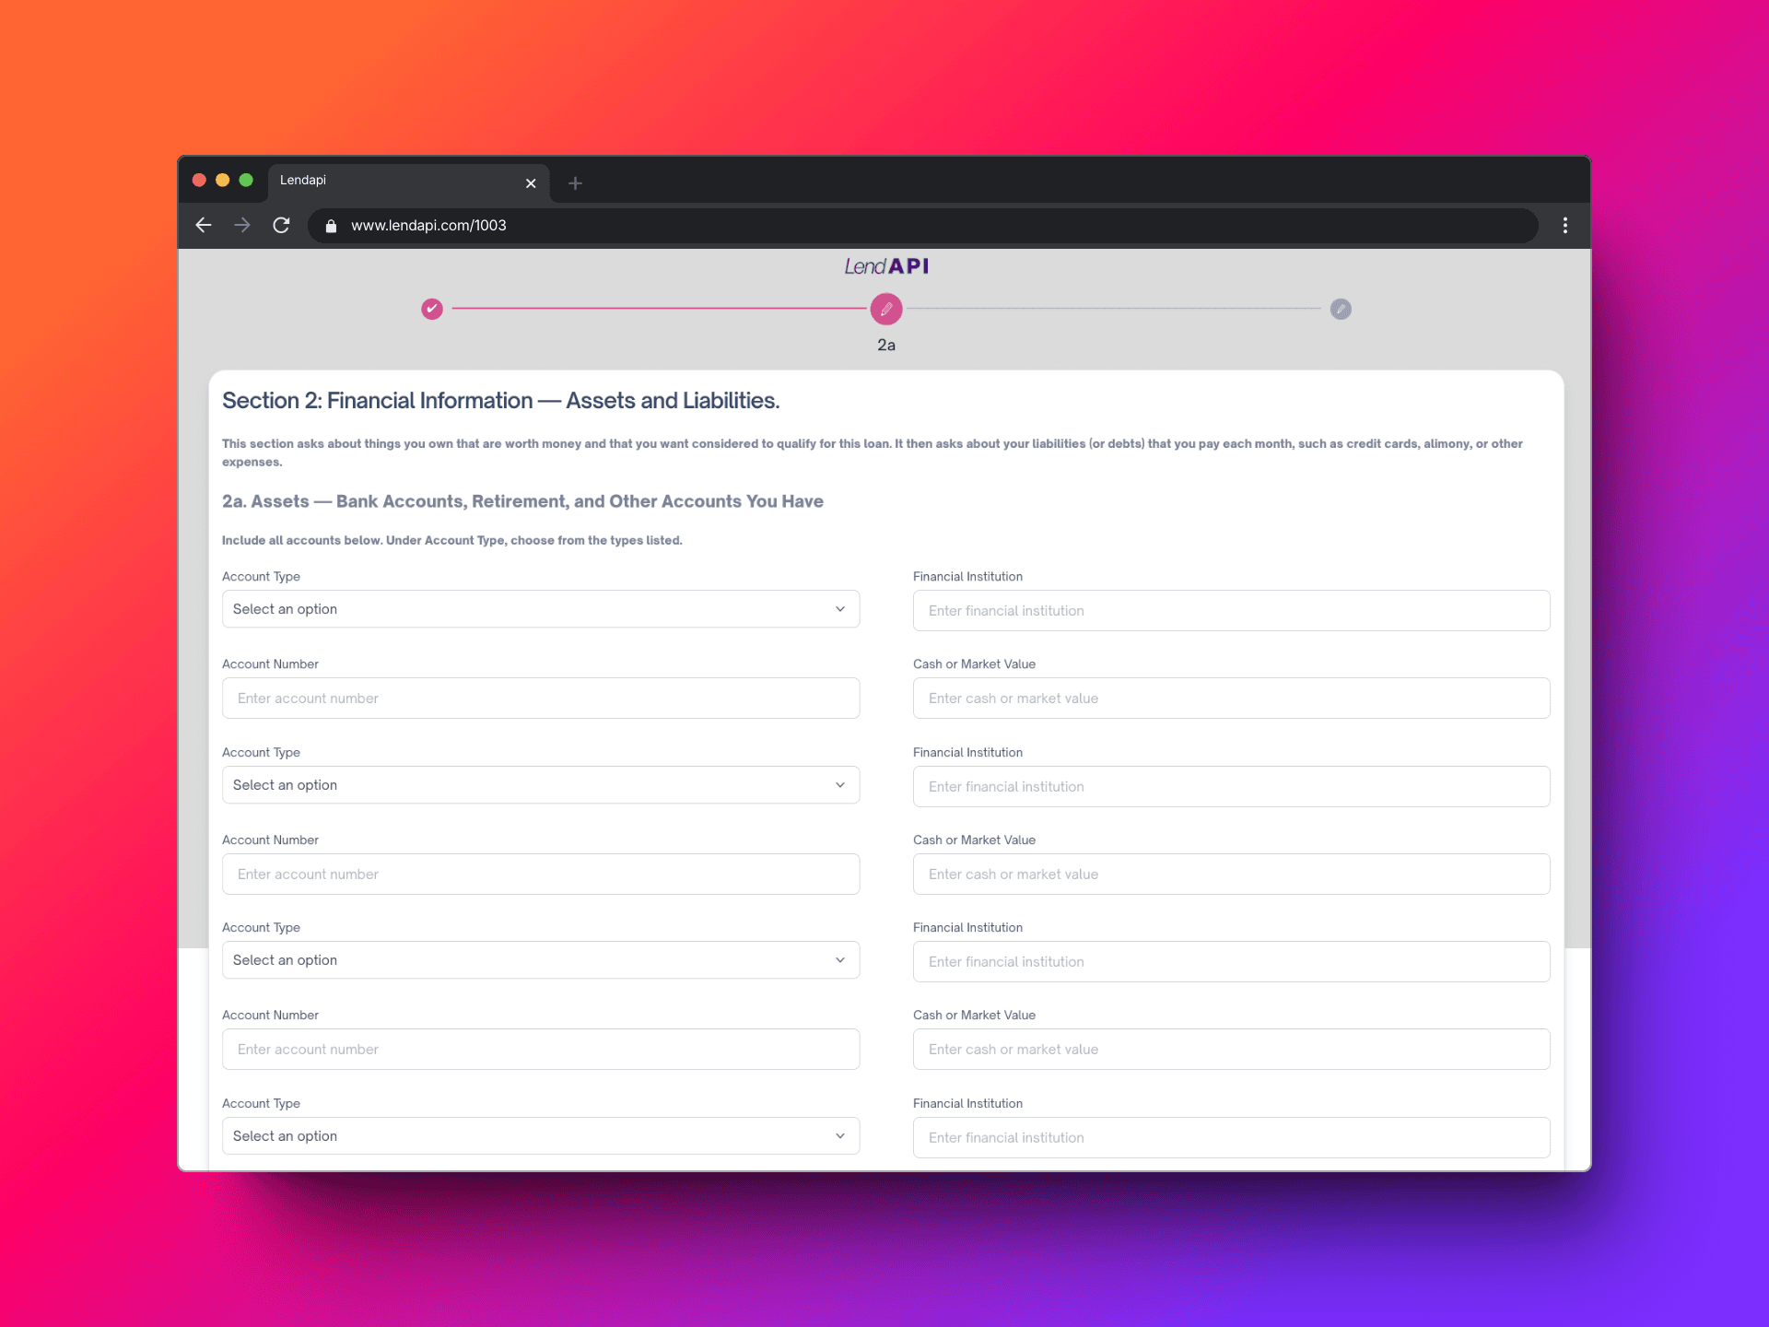Expand the second Account Type dropdown
This screenshot has height=1327, width=1769.
tap(541, 785)
